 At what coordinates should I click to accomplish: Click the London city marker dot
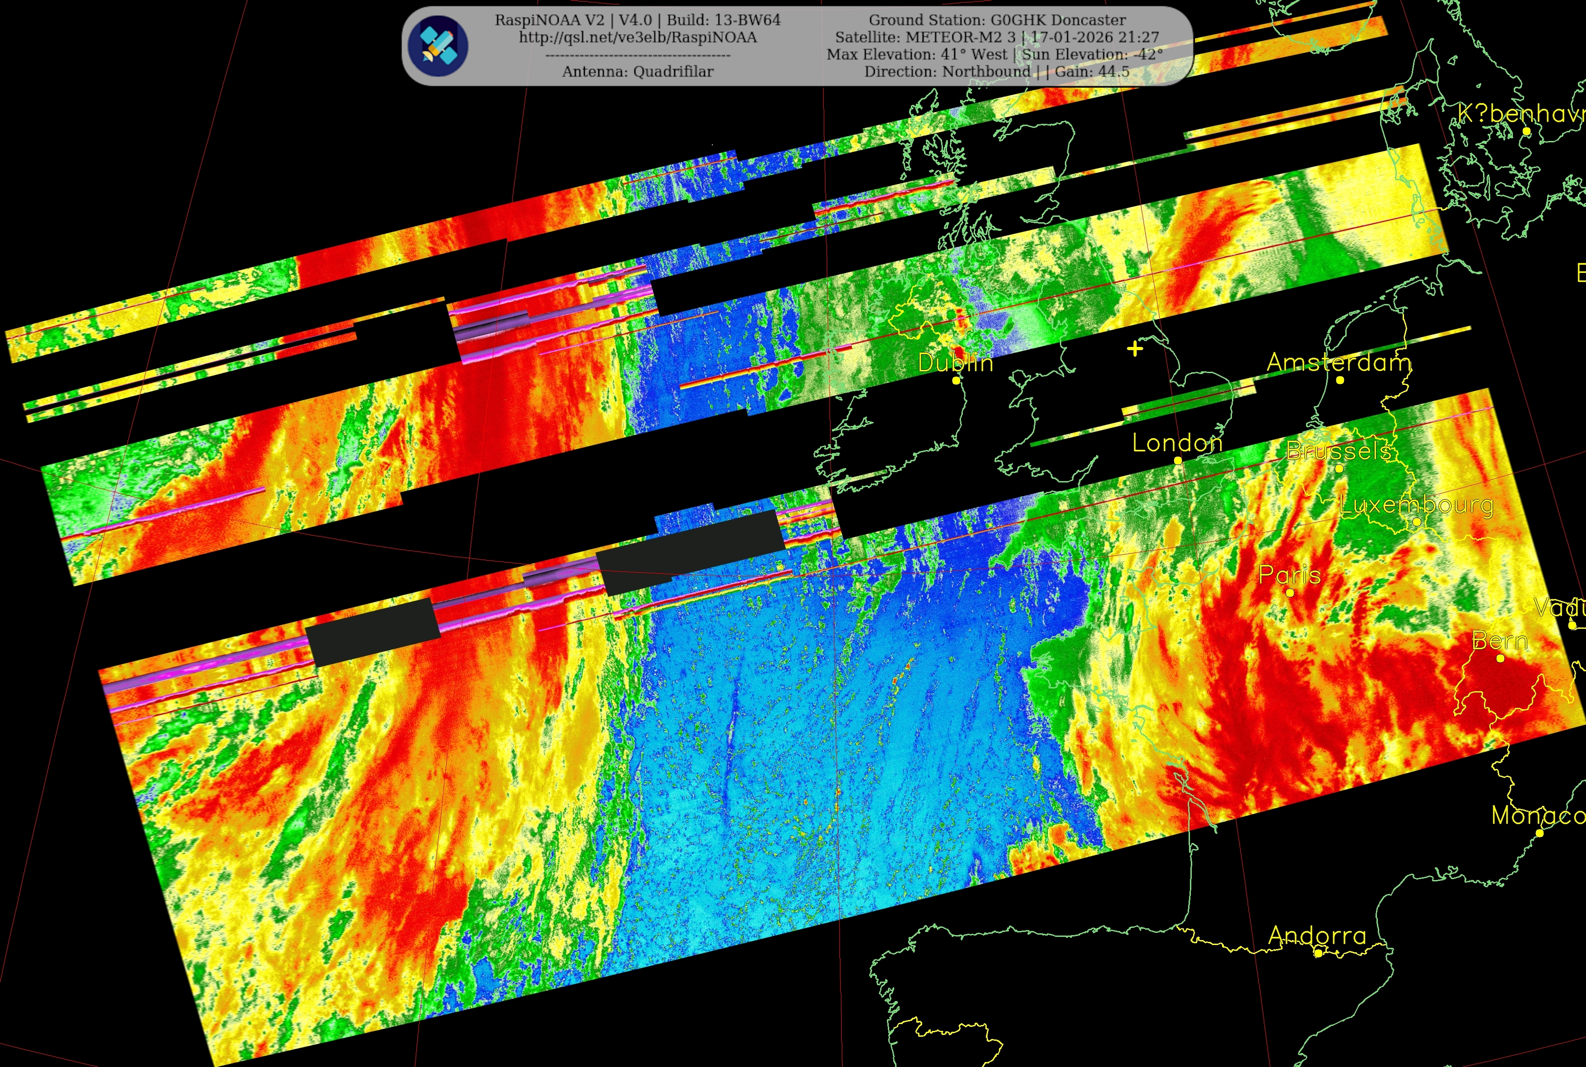1178,461
